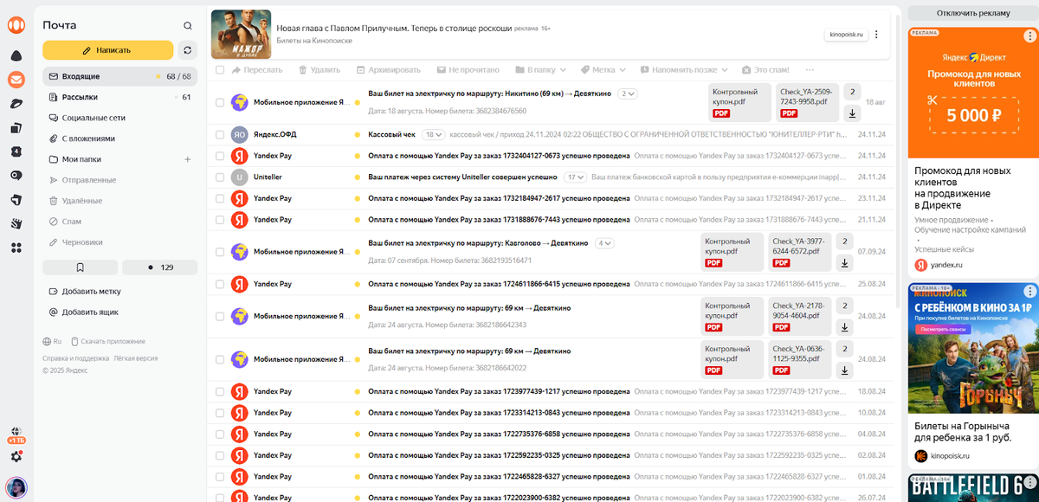Click Удалить in the mail toolbar
This screenshot has height=502, width=1039.
click(x=319, y=69)
